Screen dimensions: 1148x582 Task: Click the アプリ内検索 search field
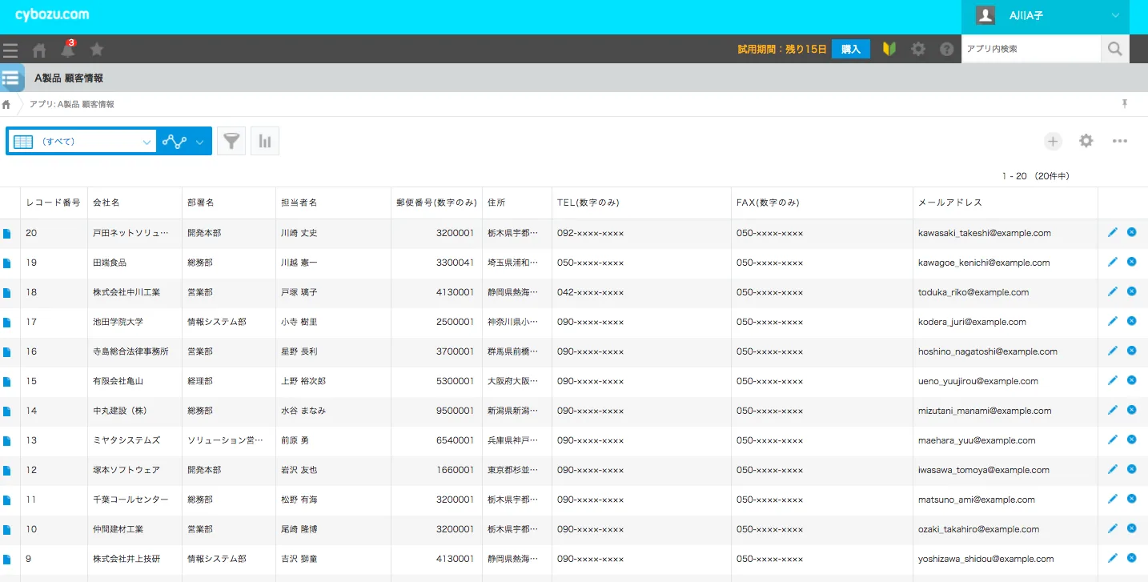(x=1030, y=49)
